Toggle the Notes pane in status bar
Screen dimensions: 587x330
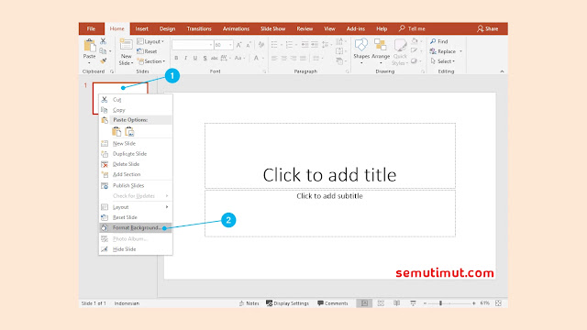pyautogui.click(x=249, y=303)
